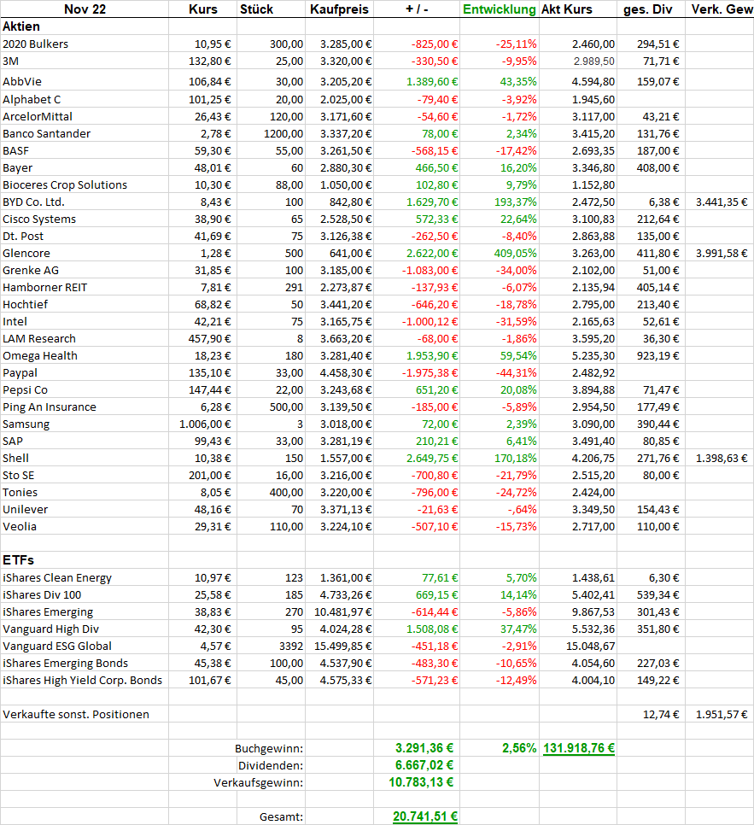The image size is (754, 825).
Task: Click the Verkaufte sonst. Positionen row label
Action: pos(76,714)
